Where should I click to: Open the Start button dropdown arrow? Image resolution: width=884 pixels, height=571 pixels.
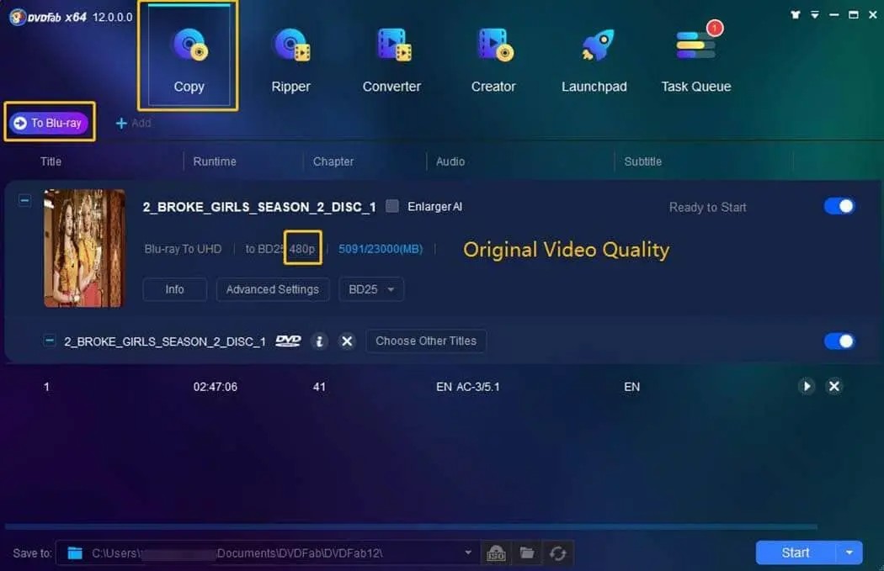point(849,553)
